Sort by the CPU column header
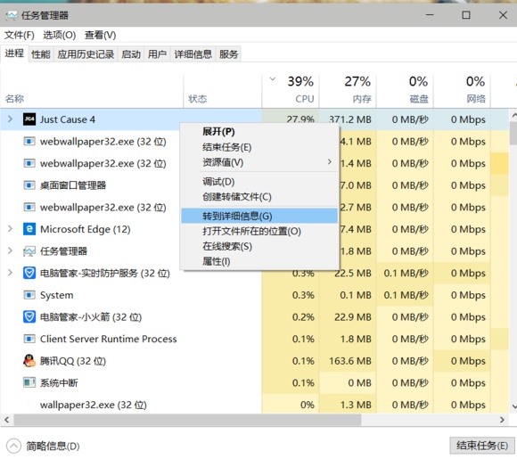This screenshot has width=517, height=459. [x=291, y=91]
